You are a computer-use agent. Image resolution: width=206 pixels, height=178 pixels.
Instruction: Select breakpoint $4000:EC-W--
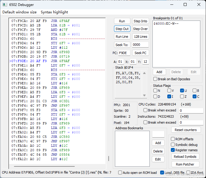166,23
